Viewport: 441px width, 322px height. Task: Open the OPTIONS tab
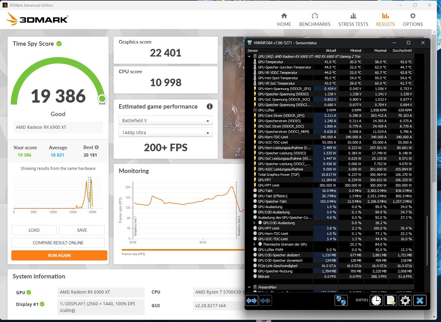(413, 20)
